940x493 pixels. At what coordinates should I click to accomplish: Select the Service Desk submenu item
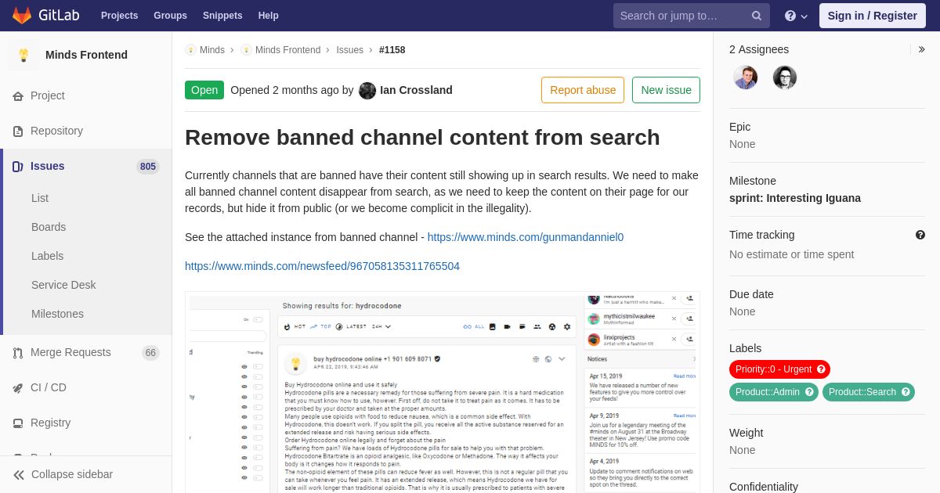63,285
